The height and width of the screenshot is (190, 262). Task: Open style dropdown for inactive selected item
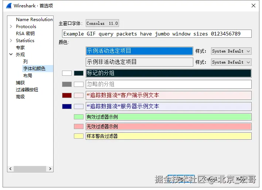tap(231, 62)
